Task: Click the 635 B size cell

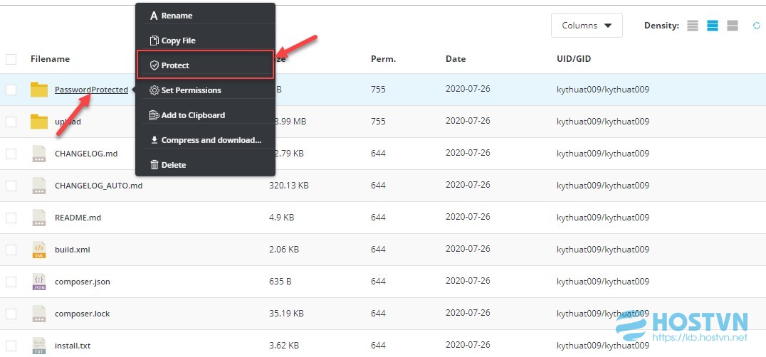Action: tap(280, 282)
